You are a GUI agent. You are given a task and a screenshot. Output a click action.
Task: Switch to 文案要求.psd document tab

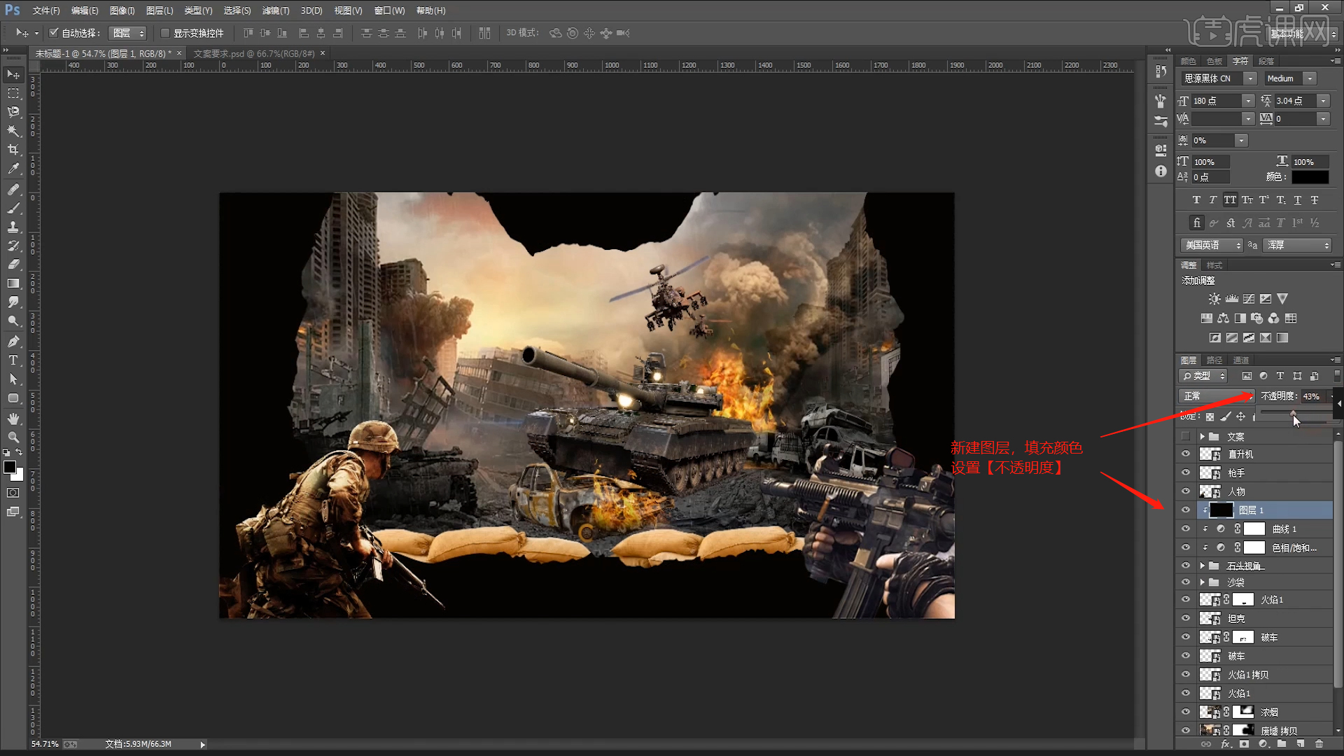(253, 54)
